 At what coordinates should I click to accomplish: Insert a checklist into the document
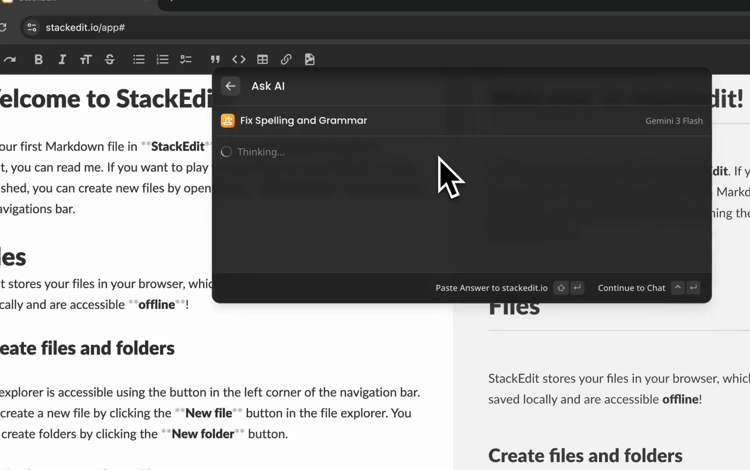pyautogui.click(x=186, y=60)
